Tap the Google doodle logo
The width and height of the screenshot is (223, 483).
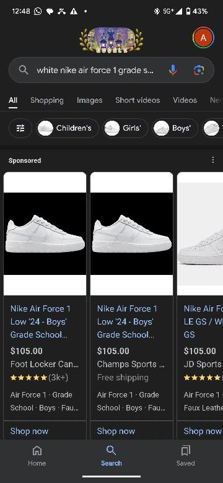coord(111,40)
